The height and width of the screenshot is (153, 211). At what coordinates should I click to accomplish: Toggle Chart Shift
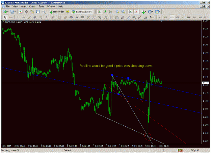pyautogui.click(x=136, y=12)
